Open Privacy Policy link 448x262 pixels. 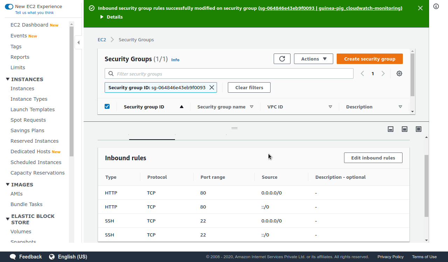coord(391,257)
